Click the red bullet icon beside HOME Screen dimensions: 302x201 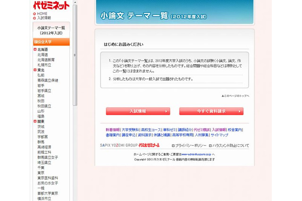click(34, 14)
